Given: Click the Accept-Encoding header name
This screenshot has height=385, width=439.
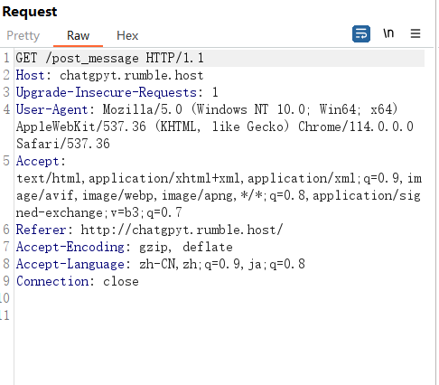Looking at the screenshot, I should pyautogui.click(x=70, y=247).
